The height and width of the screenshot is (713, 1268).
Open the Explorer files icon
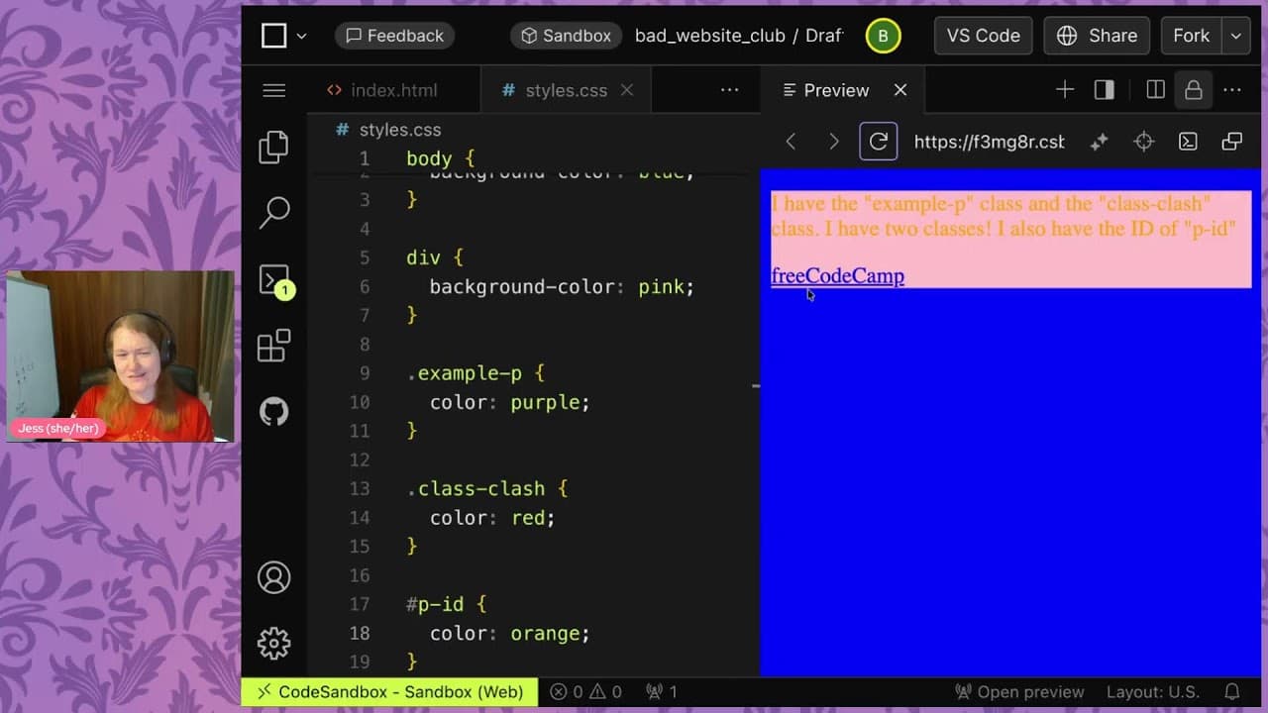coord(274,147)
